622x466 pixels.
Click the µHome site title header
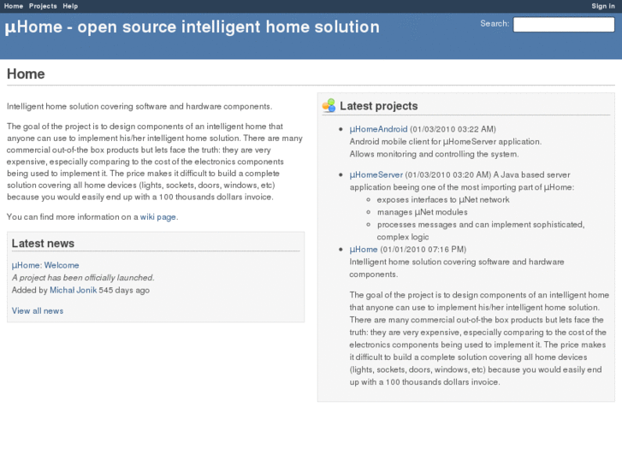pos(193,27)
